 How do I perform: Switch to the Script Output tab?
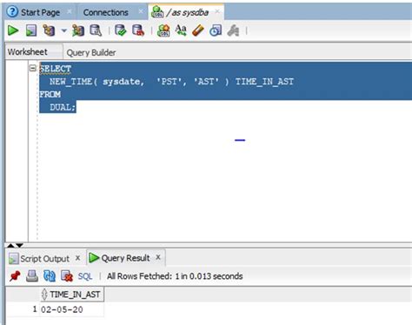point(44,258)
